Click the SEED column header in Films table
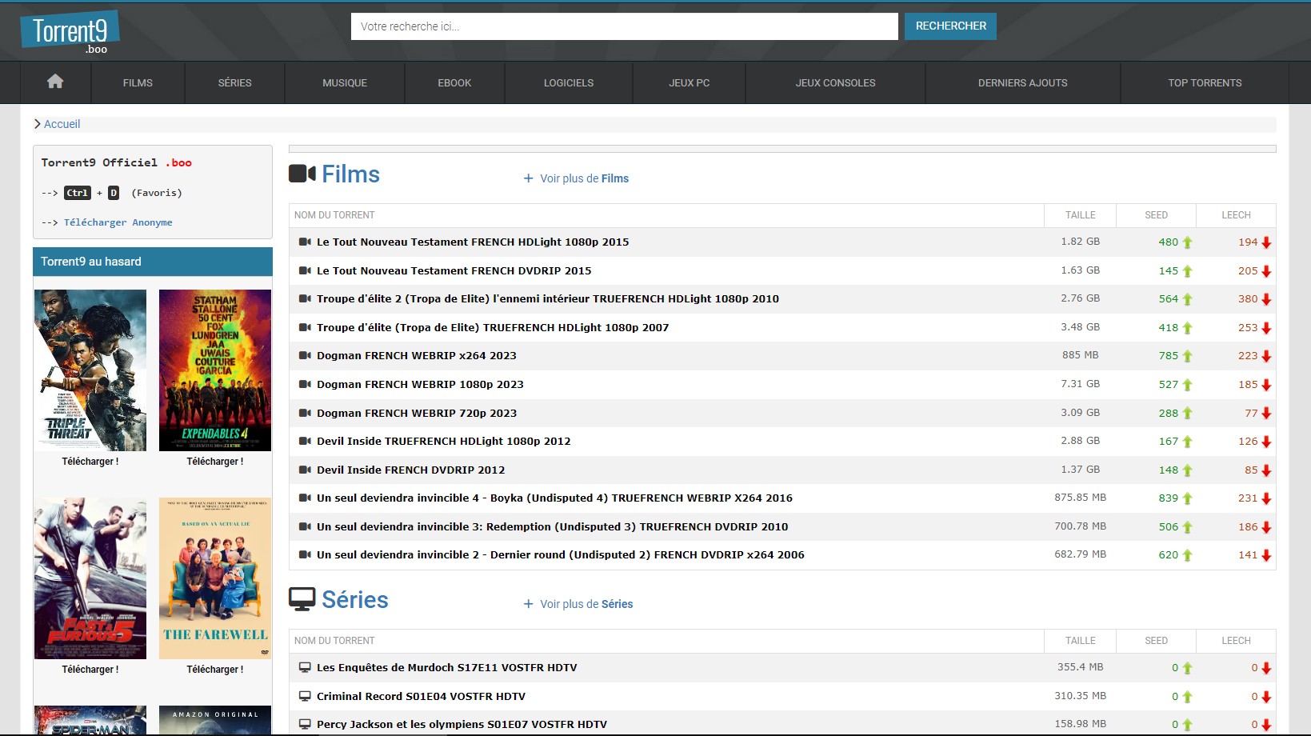 1156,215
